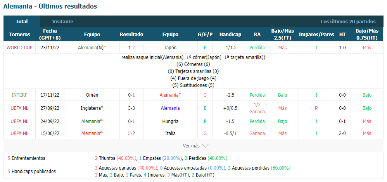Open Los últimos 20 partidos selector
The image size is (387, 182).
point(348,21)
